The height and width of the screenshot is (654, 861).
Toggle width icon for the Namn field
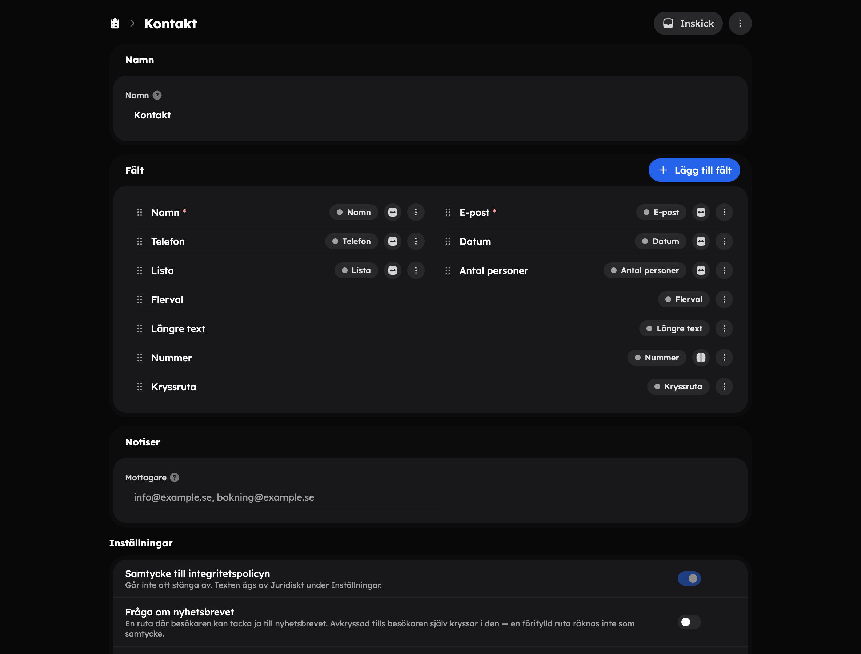tap(392, 212)
